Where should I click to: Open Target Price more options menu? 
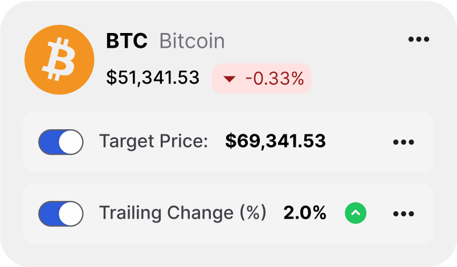click(403, 142)
